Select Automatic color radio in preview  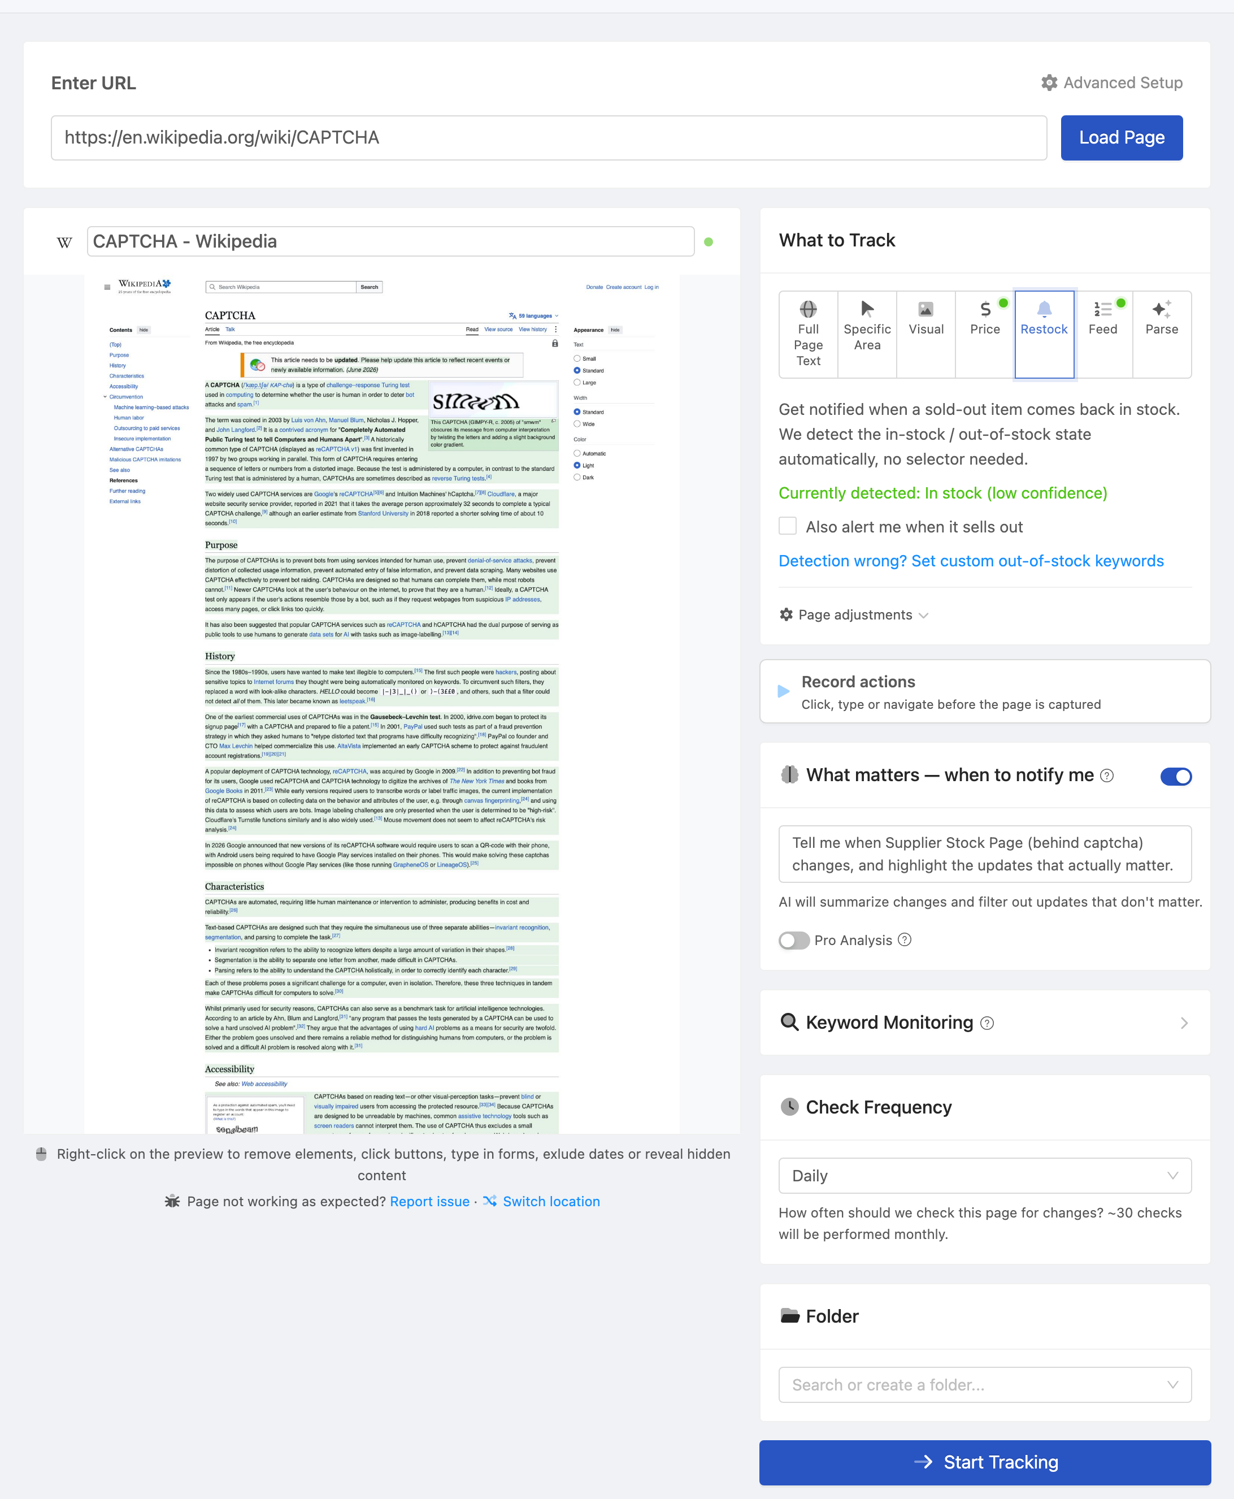[577, 453]
